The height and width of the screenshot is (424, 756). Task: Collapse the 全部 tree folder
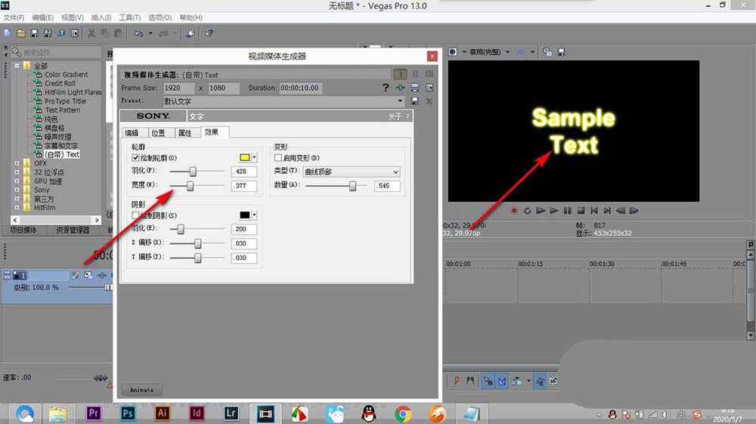(17, 66)
